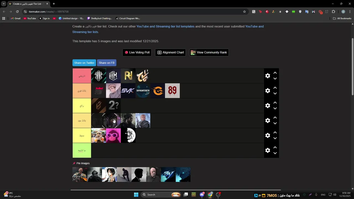The height and width of the screenshot is (199, 354).
Task: Select the RH gold logo image
Action: (128, 76)
